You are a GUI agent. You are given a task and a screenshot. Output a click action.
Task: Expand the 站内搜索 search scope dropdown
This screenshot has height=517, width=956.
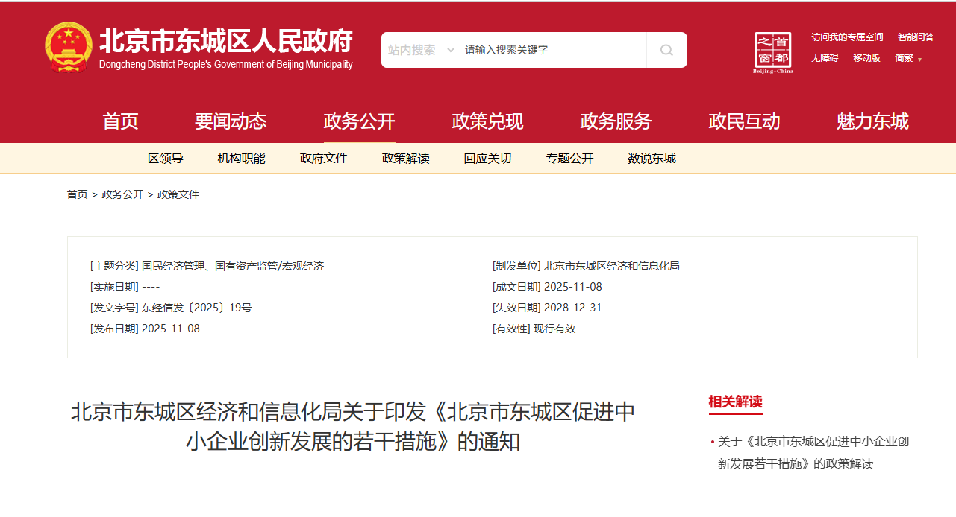(419, 50)
